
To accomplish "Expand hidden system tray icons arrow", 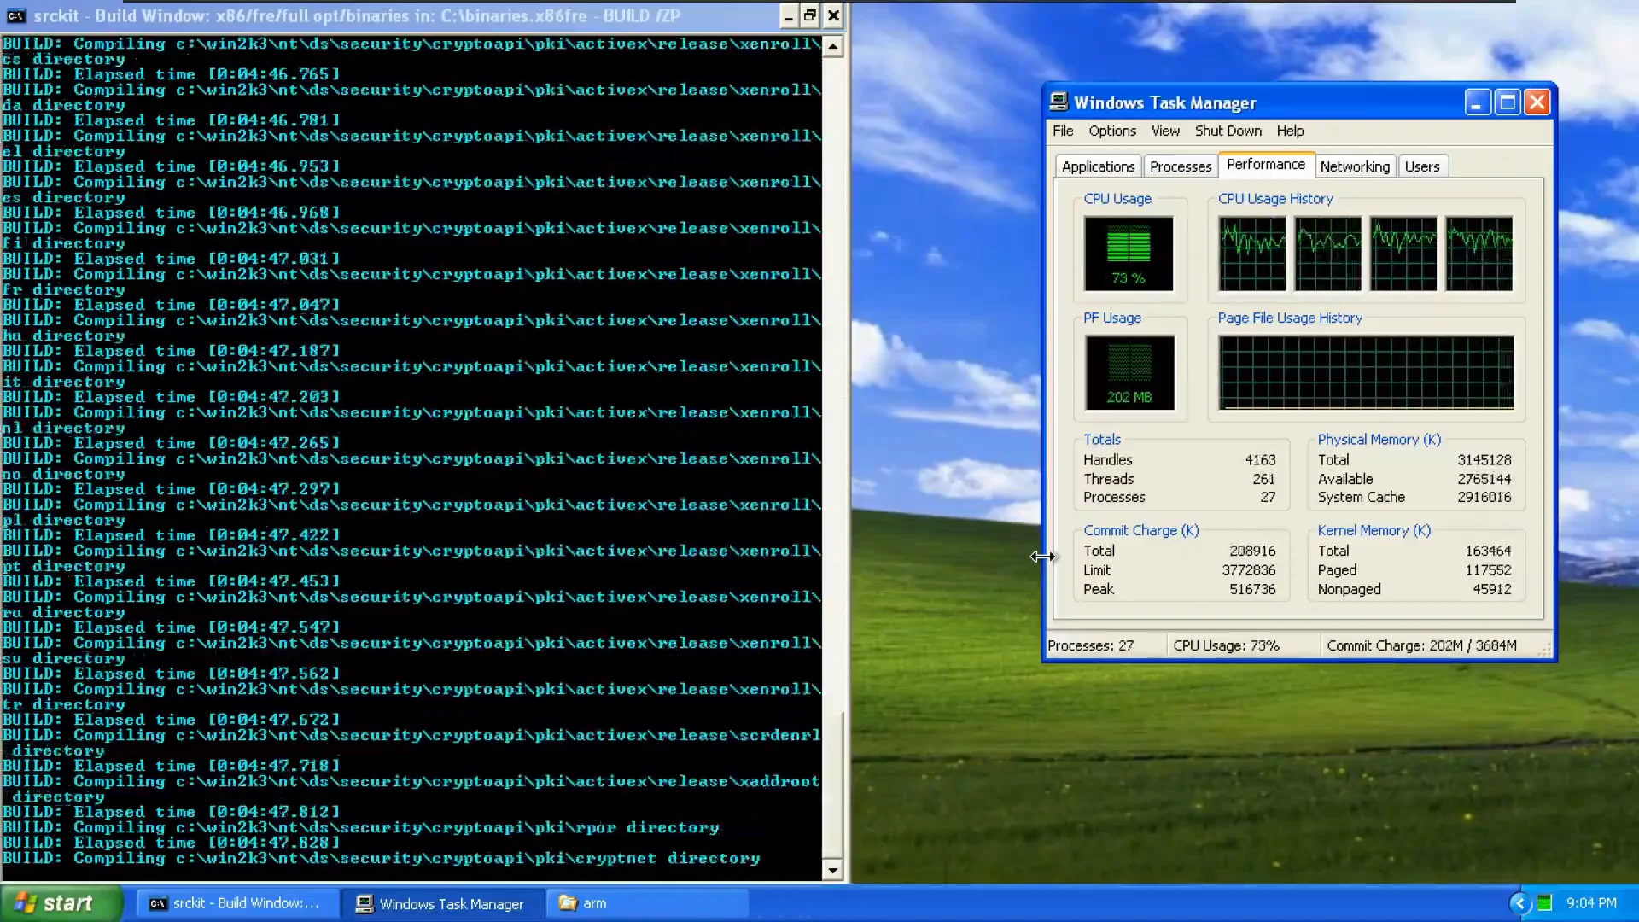I will pos(1519,903).
